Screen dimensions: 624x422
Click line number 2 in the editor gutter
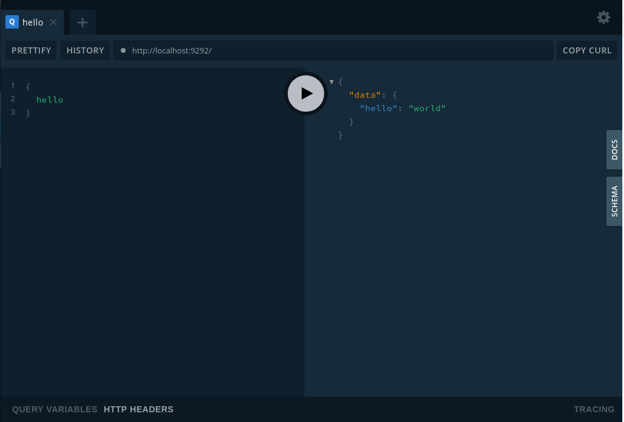click(x=12, y=99)
